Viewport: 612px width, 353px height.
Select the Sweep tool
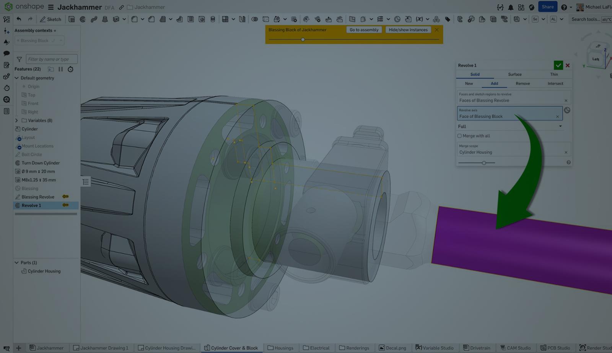pyautogui.click(x=93, y=19)
